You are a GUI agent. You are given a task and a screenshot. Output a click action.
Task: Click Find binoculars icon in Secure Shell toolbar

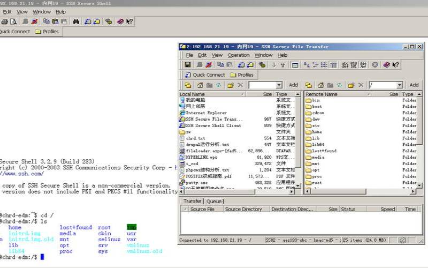(76, 21)
